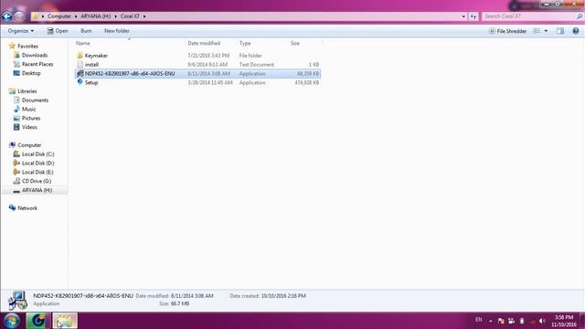Click 474,928 KB size of Setup
The width and height of the screenshot is (585, 329).
307,82
